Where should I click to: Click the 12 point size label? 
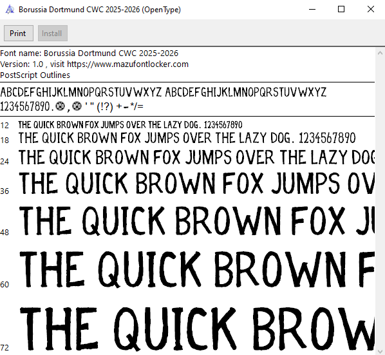[x=5, y=126]
